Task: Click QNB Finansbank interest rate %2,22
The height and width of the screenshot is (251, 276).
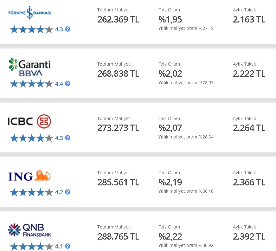Action: coord(170,236)
